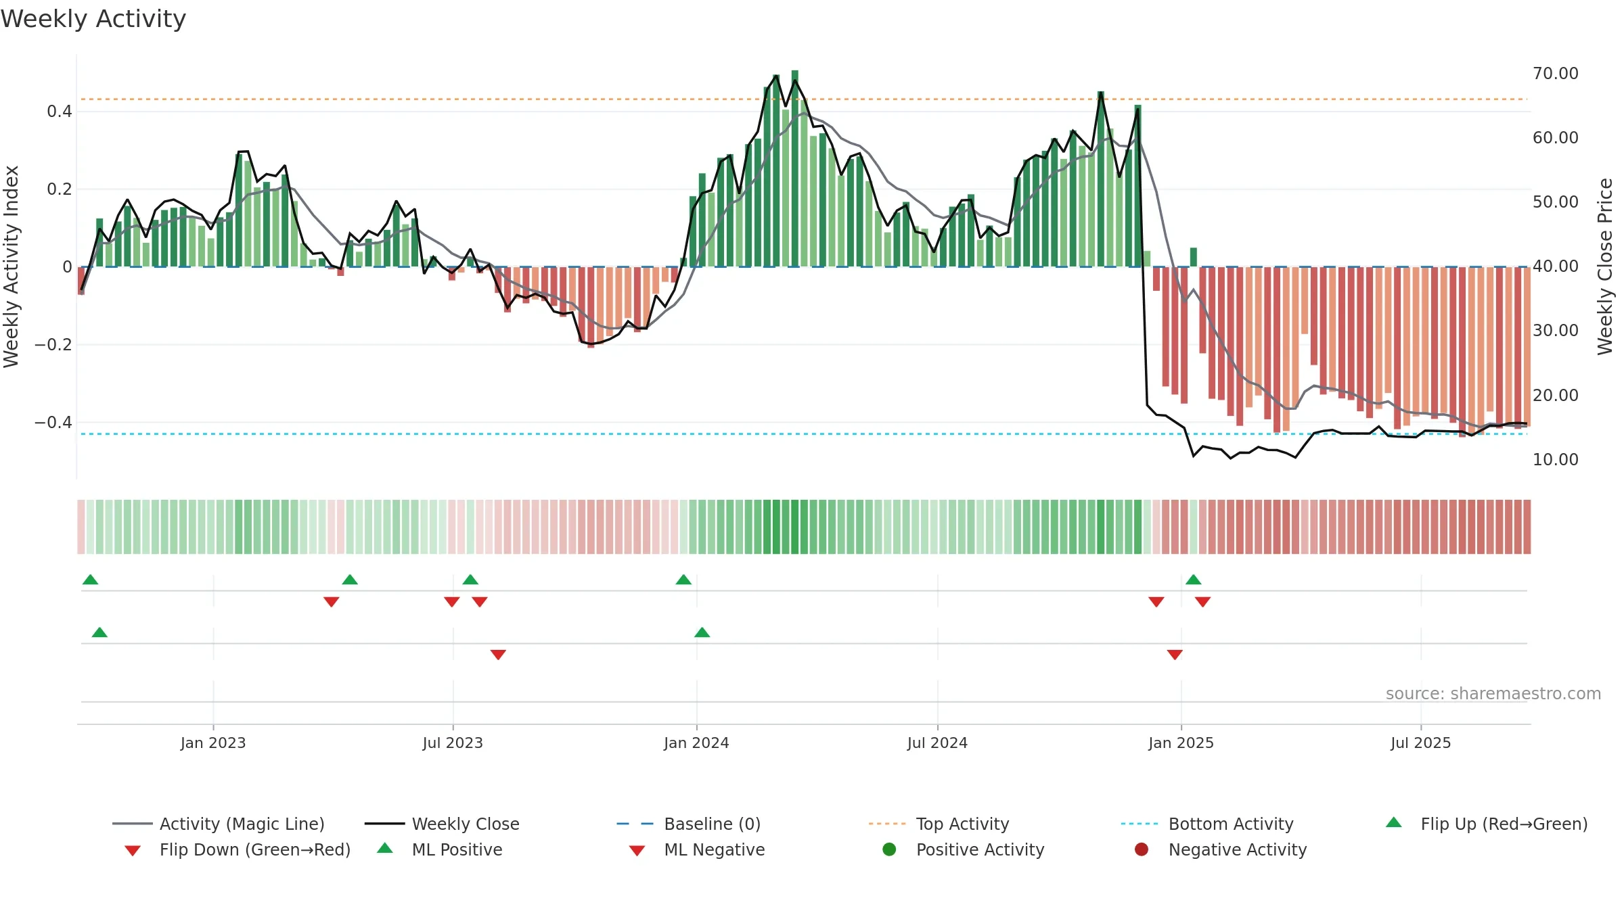Click the Positive Activity green circle legend icon
This screenshot has width=1624, height=913.
click(x=889, y=849)
